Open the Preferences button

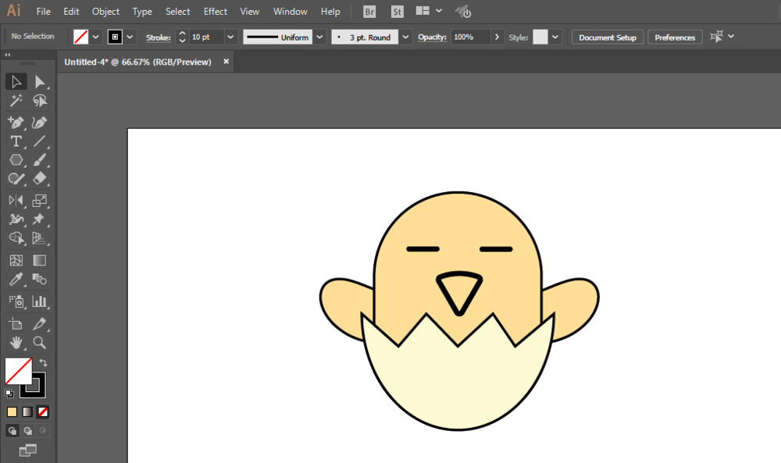click(675, 37)
